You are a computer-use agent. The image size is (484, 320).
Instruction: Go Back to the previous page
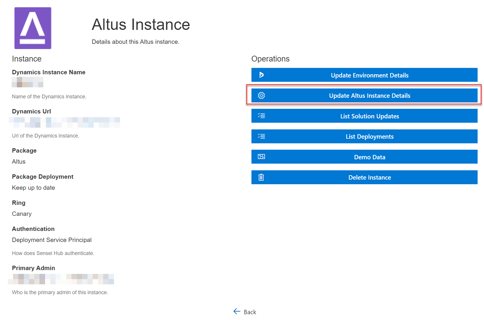point(245,312)
